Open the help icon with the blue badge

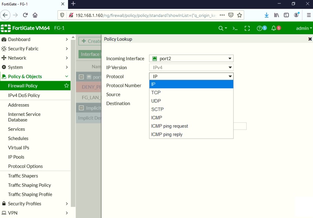pos(260,28)
